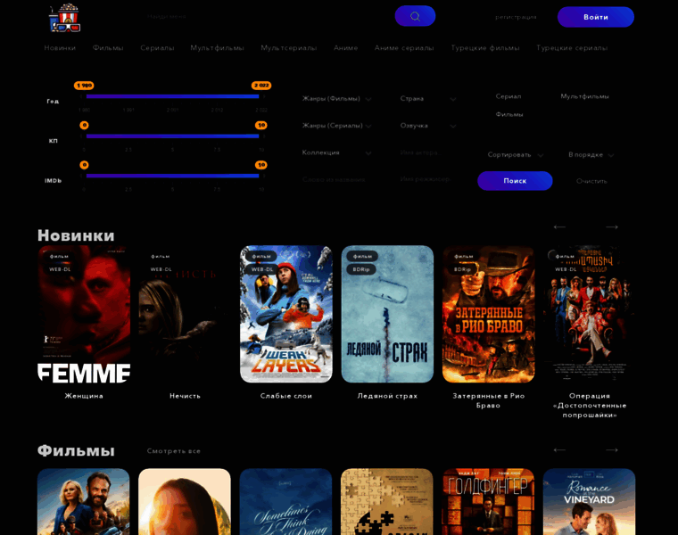This screenshot has height=535, width=678.
Task: Open the jigsaw puzzle poster in Фильмы row
Action: (387, 502)
